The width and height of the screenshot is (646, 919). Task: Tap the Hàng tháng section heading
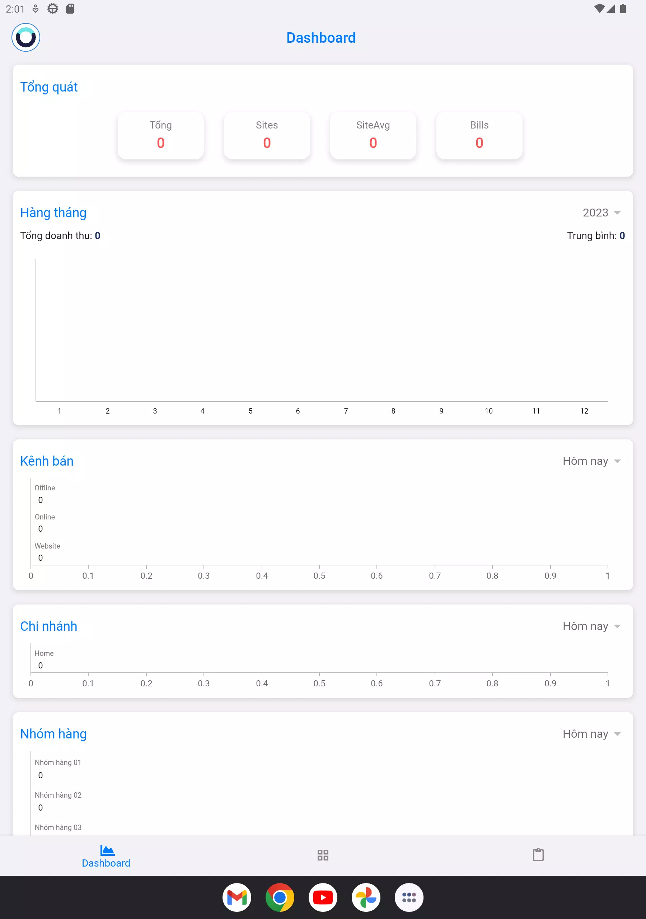(53, 213)
